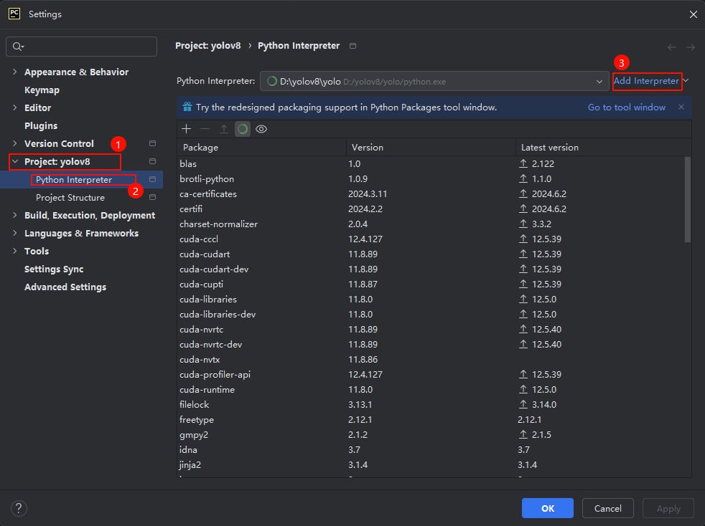Click the install package plus icon
The image size is (705, 526).
tap(186, 129)
